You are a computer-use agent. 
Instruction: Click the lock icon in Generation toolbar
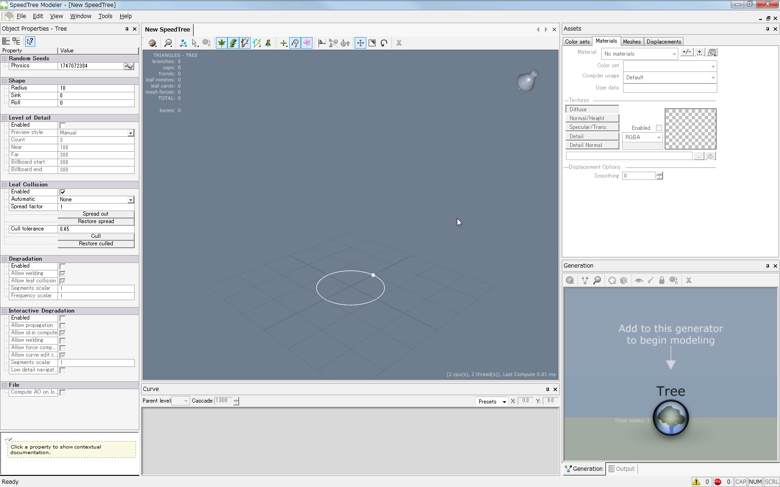pyautogui.click(x=662, y=281)
